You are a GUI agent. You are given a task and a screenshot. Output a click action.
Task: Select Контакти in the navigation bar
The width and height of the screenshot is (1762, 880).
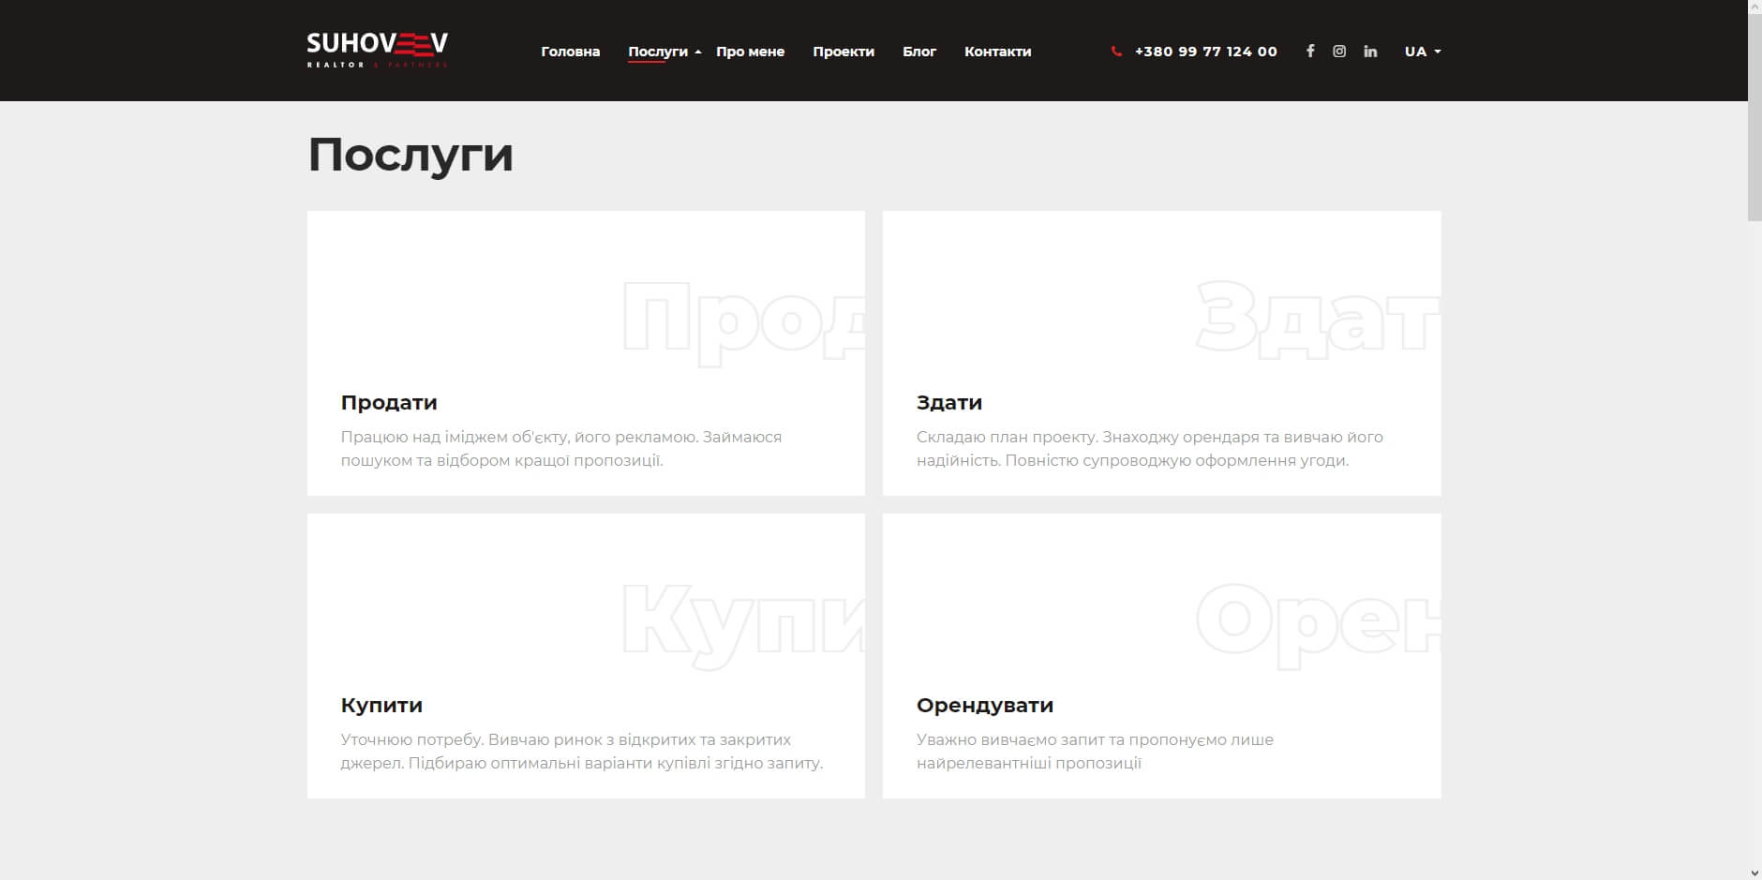coord(997,52)
